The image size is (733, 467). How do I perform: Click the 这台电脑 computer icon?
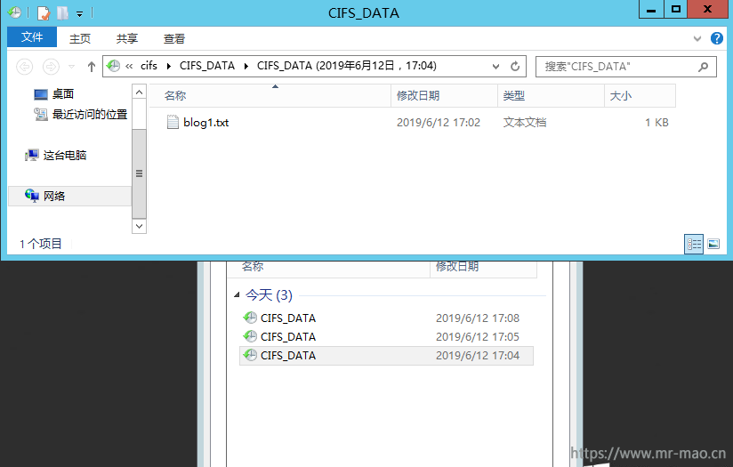click(32, 155)
